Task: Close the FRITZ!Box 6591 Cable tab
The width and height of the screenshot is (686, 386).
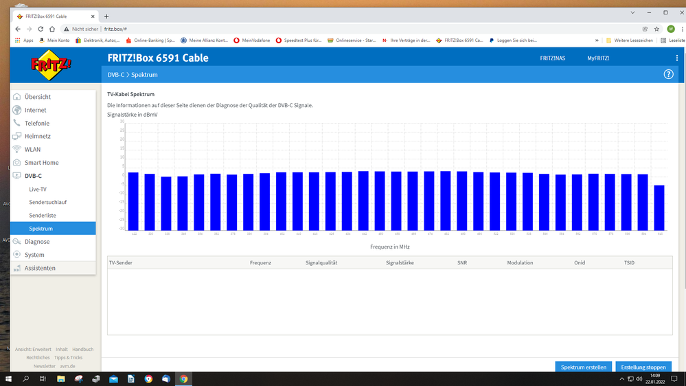Action: (x=93, y=16)
